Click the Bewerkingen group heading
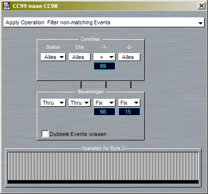This screenshot has width=208, height=194. (x=91, y=92)
